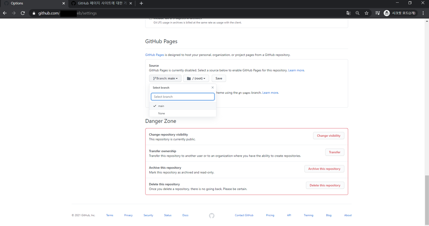Click the Danger Zone heading

161,121
